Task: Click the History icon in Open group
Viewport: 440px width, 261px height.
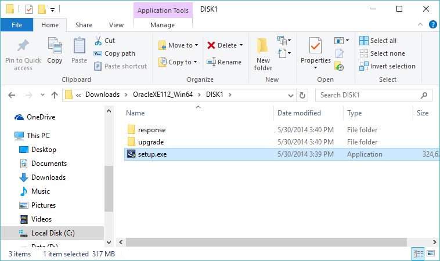Action: coord(339,67)
